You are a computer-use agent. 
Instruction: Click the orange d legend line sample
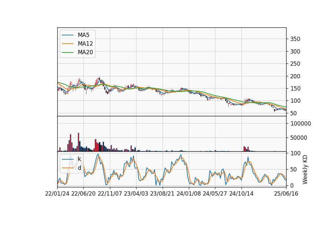[68, 168]
